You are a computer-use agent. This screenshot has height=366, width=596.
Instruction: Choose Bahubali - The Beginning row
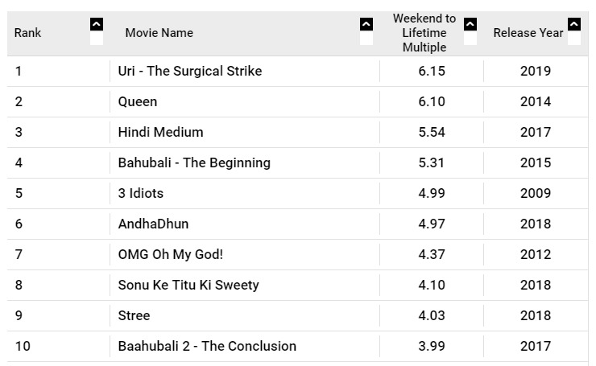pyautogui.click(x=298, y=162)
